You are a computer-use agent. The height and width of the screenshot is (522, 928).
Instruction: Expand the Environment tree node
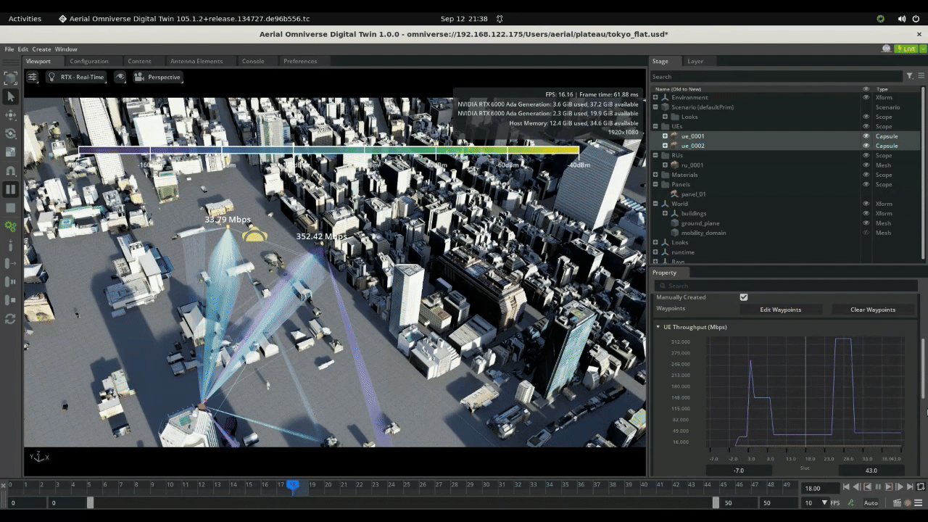click(655, 97)
